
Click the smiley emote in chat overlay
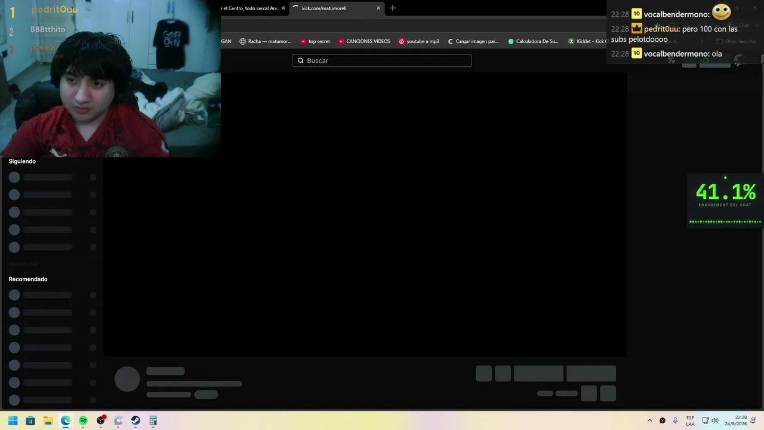pyautogui.click(x=722, y=11)
